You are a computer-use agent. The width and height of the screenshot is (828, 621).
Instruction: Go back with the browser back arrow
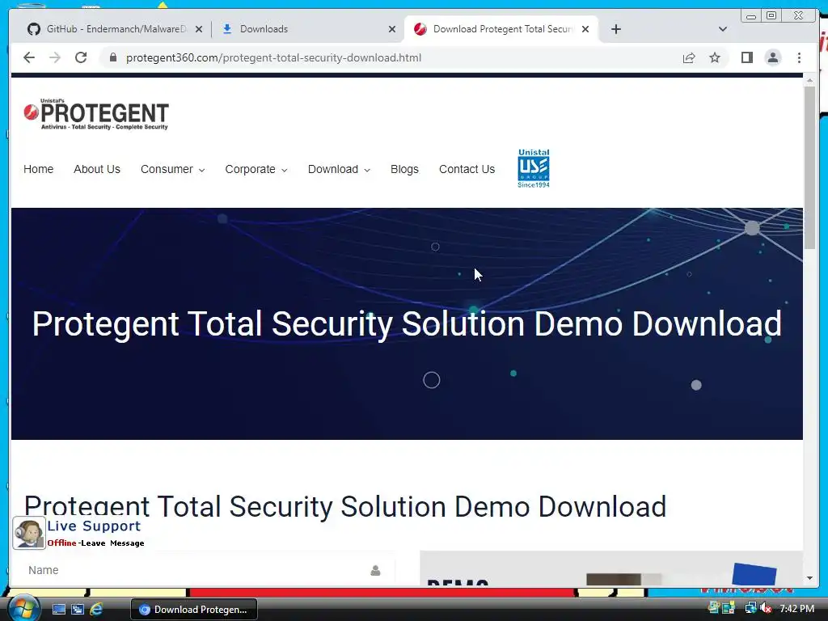click(x=29, y=57)
